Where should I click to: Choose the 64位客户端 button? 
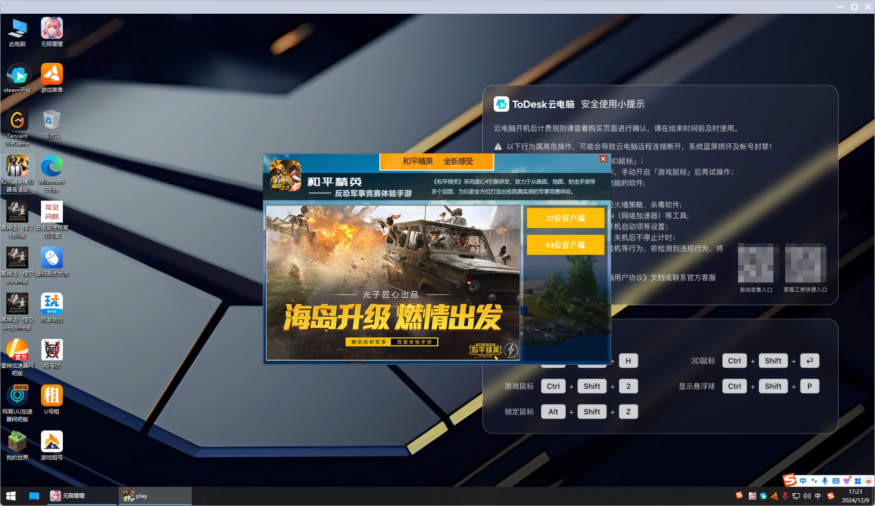pos(565,245)
